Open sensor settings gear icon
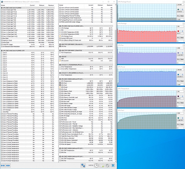This screenshot has width=185, height=169. 107,165
